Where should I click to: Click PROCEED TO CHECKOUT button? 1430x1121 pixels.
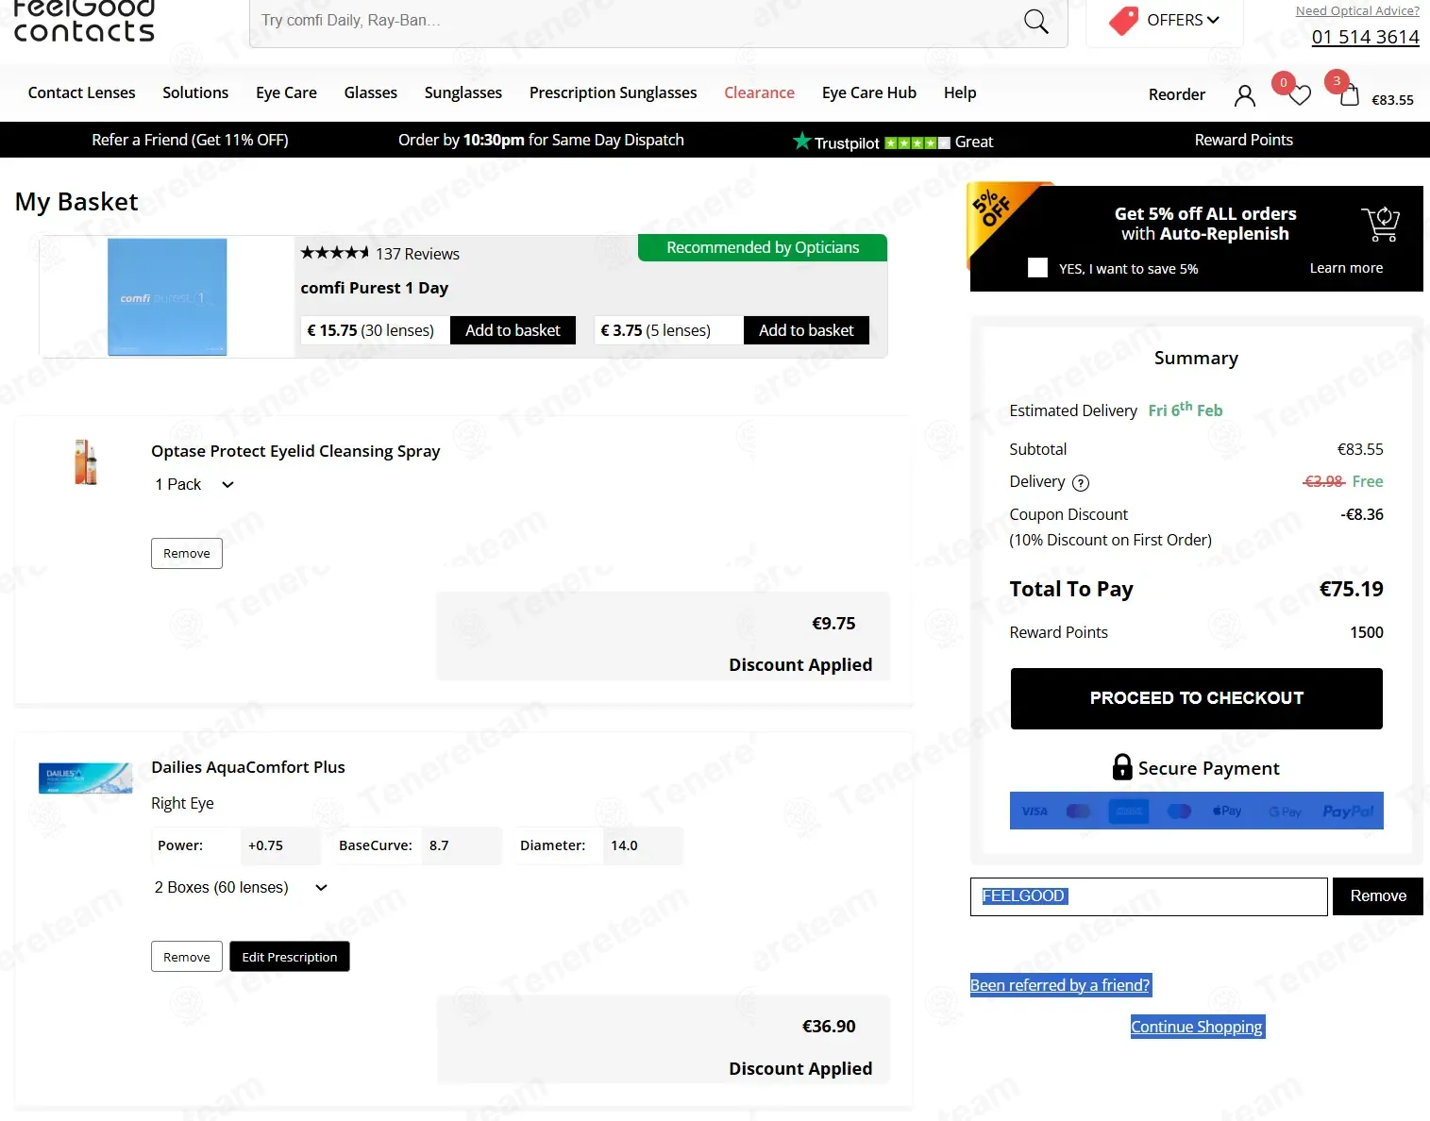(x=1197, y=698)
